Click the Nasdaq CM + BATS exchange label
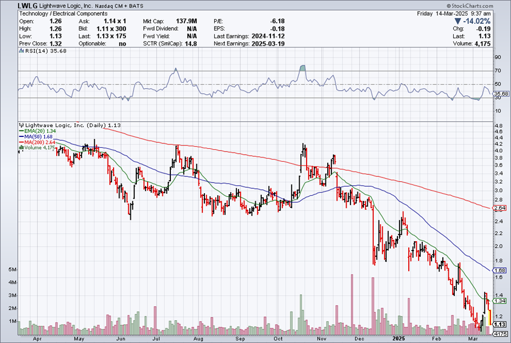 coord(118,6)
